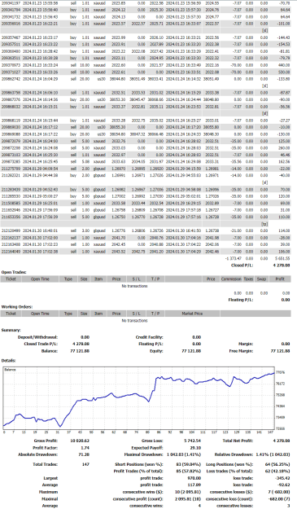Click the Market Price header in Working Orders
Image resolution: width=297 pixels, height=509 pixels.
click(192, 314)
